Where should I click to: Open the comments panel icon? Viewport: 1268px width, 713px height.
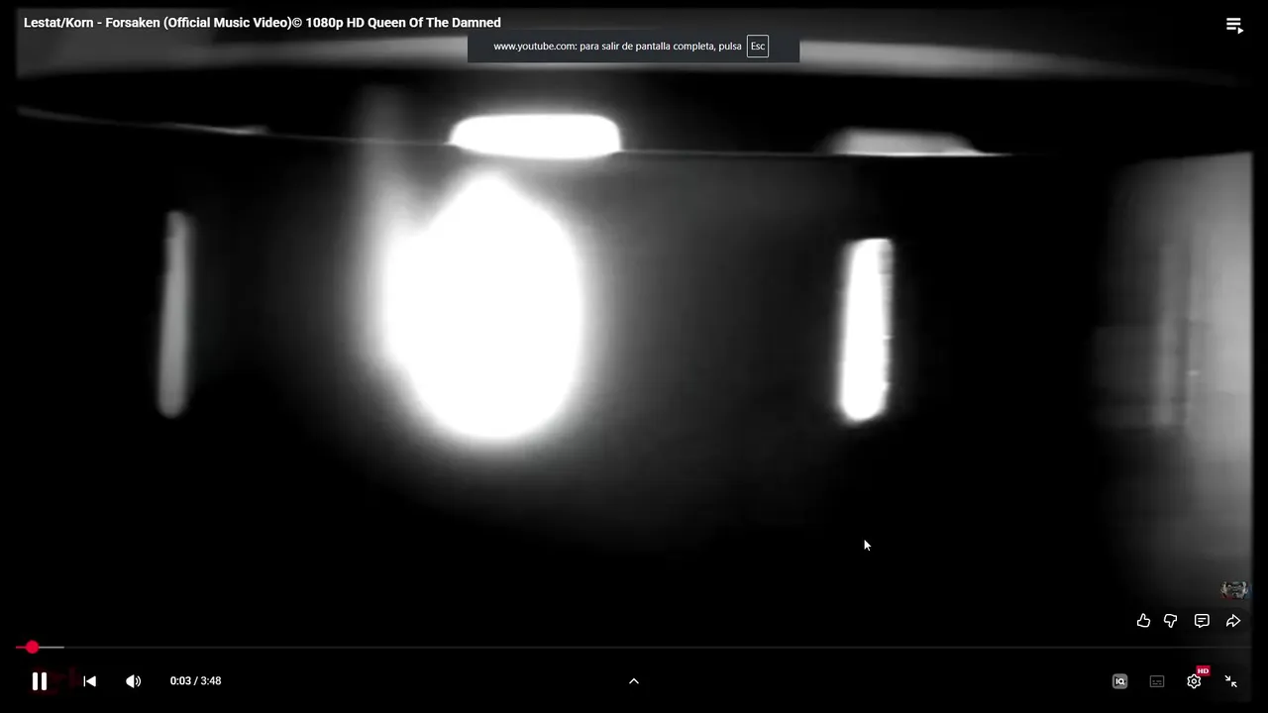click(x=1202, y=621)
